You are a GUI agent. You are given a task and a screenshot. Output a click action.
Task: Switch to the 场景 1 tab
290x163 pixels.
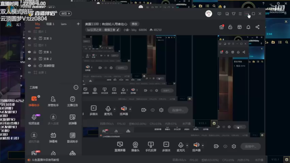[50, 24]
